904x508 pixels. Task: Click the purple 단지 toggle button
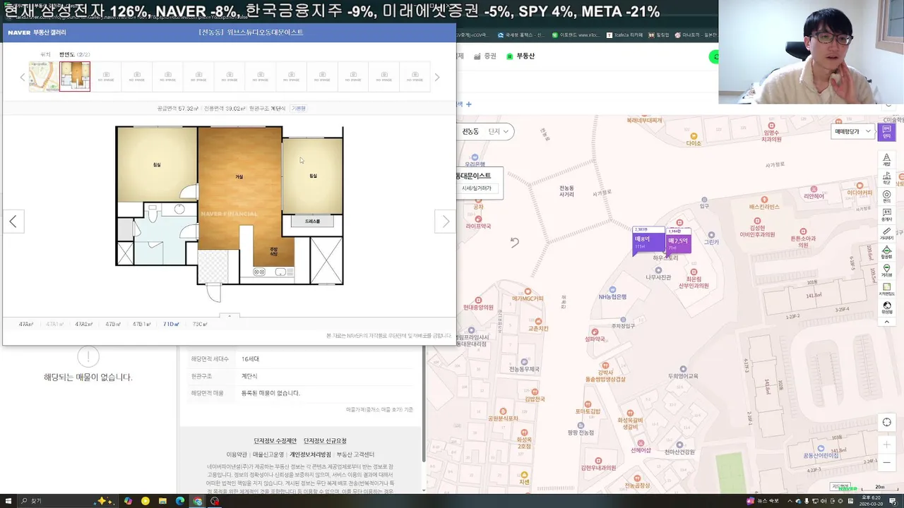[886, 132]
